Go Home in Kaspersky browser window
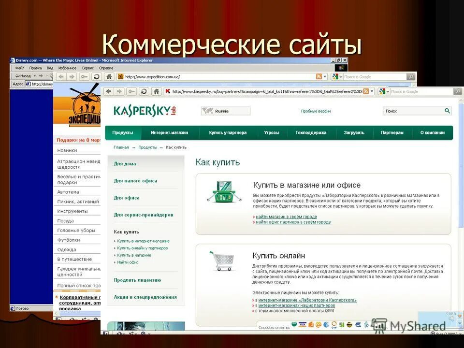 pyautogui.click(x=156, y=91)
